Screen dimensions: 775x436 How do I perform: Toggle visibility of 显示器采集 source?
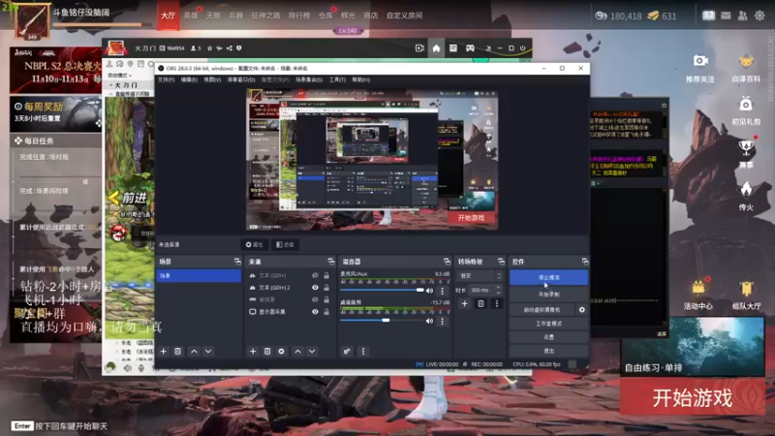(x=315, y=312)
